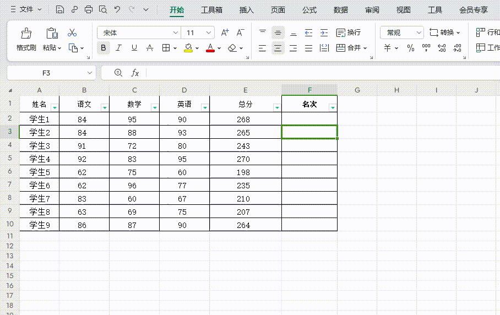500x315 pixels.
Task: Click the zoom magnifier beside fx
Action: [118, 73]
